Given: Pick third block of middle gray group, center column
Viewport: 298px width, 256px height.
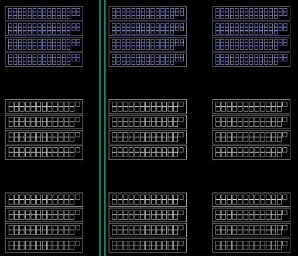Looking at the screenshot, I should (x=148, y=137).
